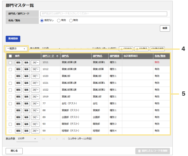Click the department name/code search field

coord(104,14)
